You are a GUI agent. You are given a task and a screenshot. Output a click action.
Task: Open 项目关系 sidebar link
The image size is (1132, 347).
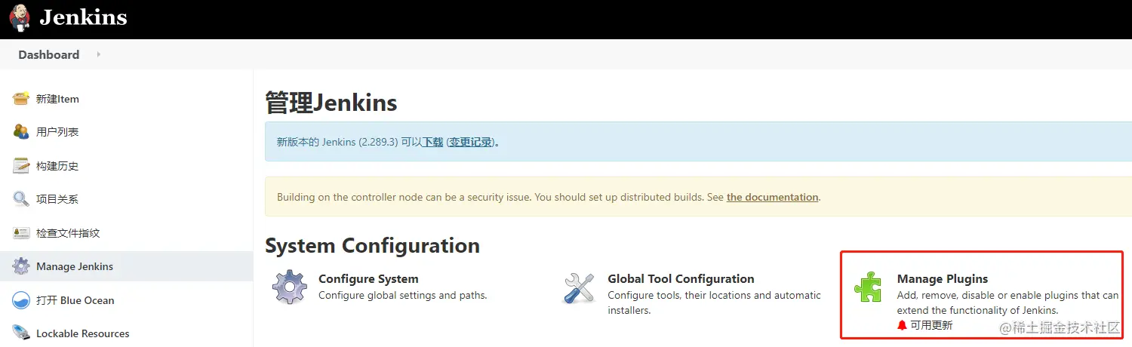57,199
